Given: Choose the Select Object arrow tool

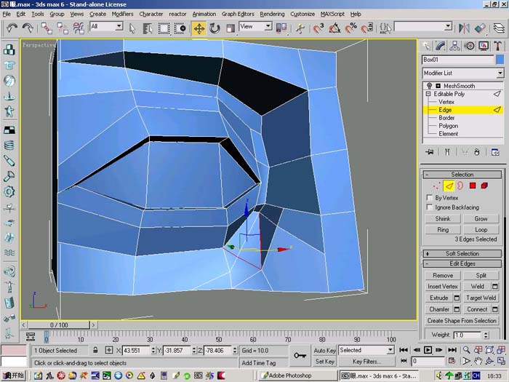Looking at the screenshot, I should point(132,28).
